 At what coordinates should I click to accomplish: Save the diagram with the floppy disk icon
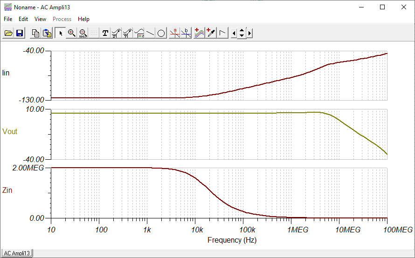(20, 33)
